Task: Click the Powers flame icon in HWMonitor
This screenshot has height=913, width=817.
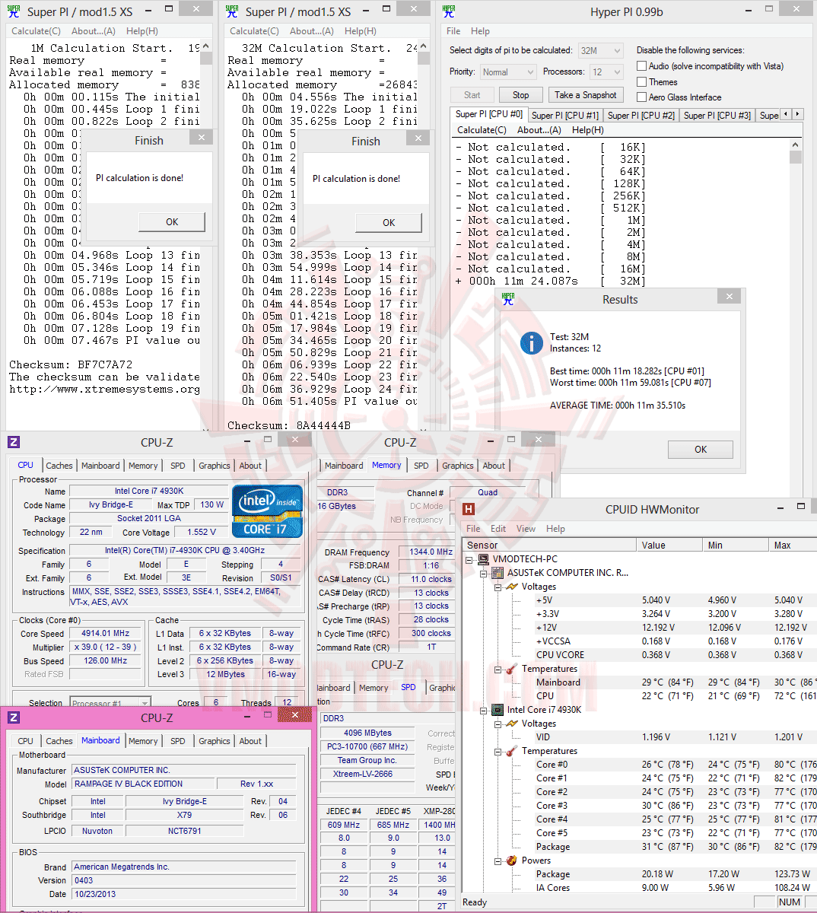Action: [x=511, y=861]
